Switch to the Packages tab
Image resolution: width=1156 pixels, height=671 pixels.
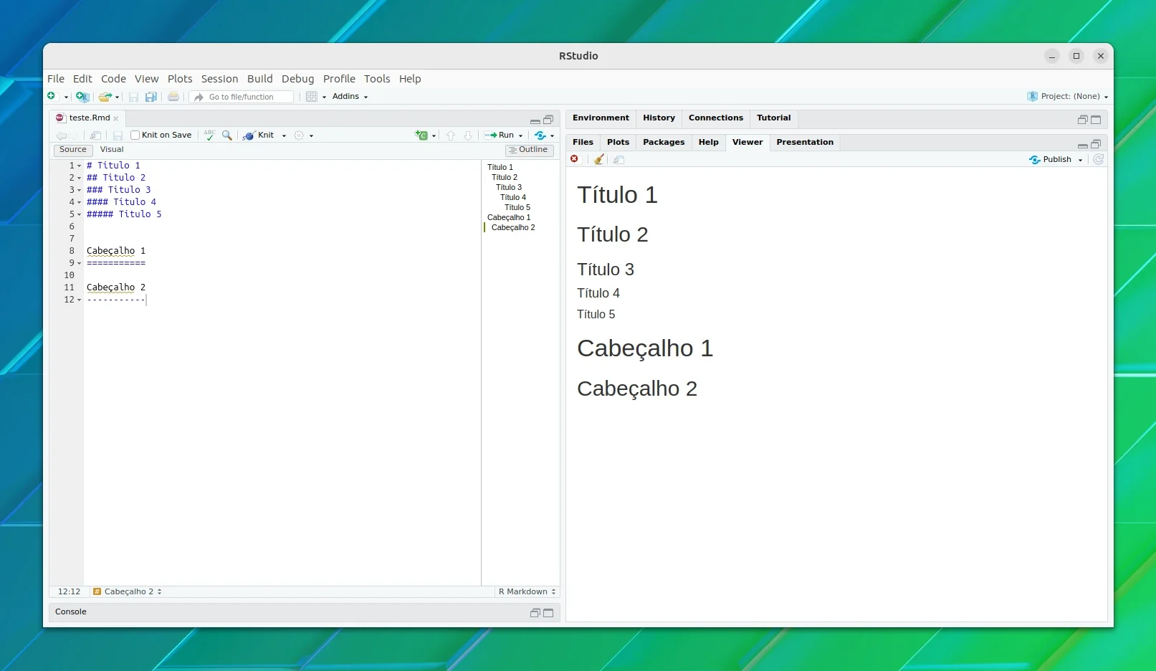(x=664, y=142)
